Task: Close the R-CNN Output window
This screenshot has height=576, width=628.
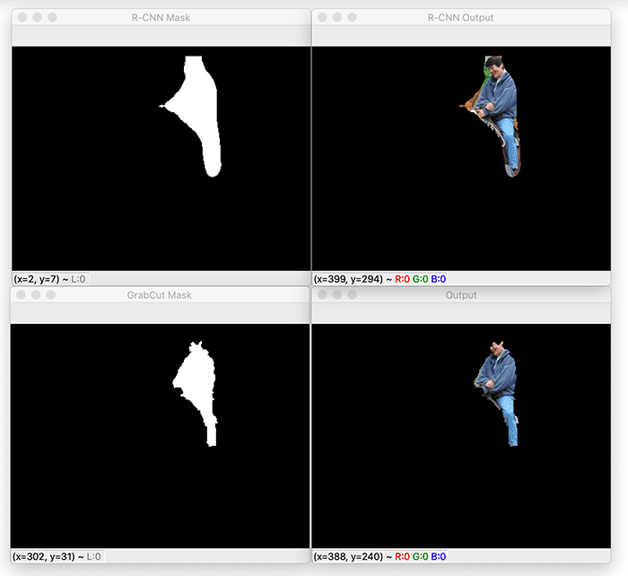Action: coord(321,17)
